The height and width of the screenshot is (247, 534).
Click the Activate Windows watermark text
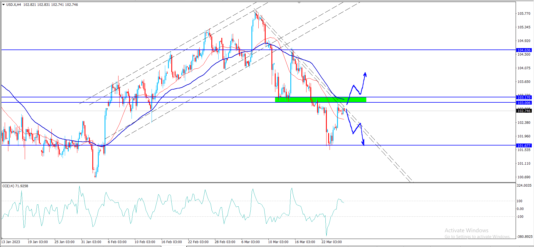coord(466,230)
